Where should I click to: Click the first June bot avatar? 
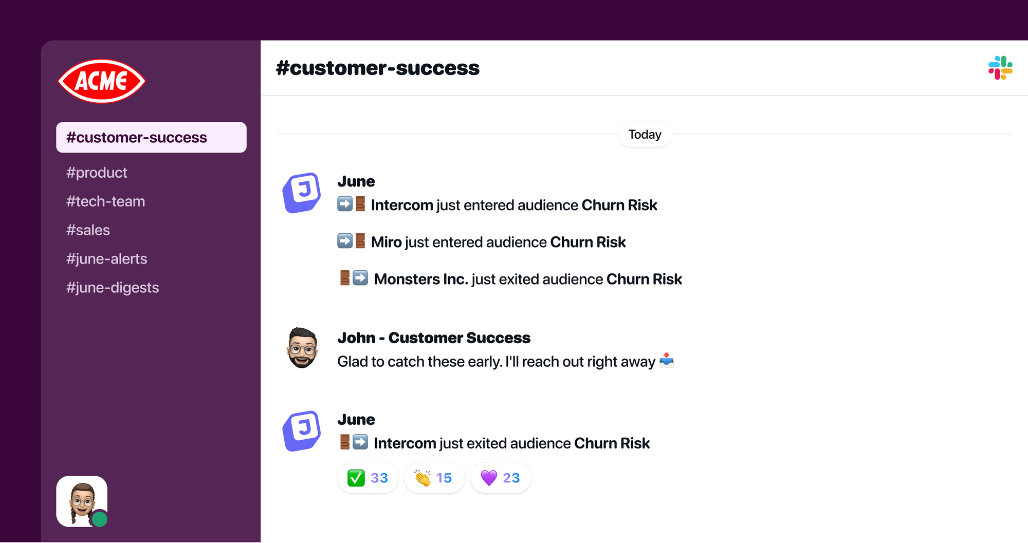[302, 193]
